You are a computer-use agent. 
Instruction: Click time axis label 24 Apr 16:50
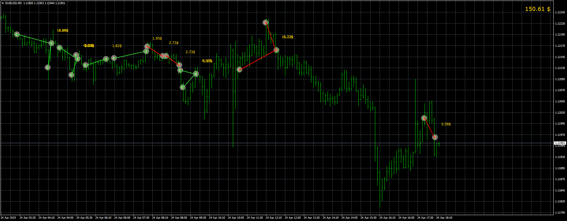pos(406,218)
